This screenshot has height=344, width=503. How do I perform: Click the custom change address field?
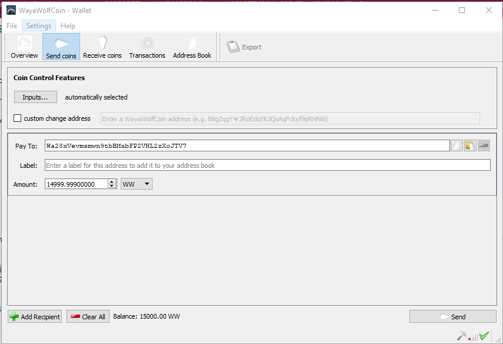tap(290, 119)
